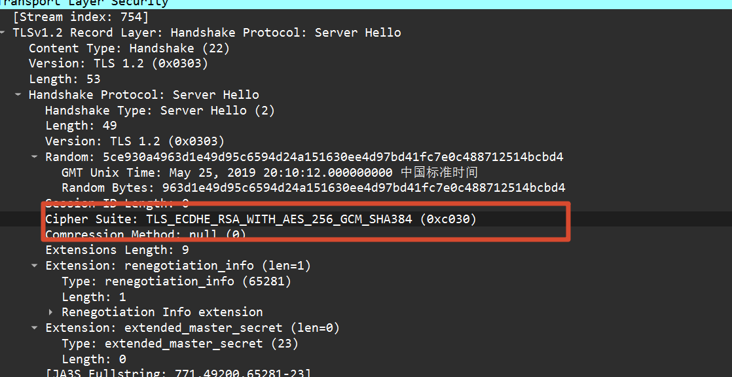Collapse the TLSv1.2 Record Layer node
Viewport: 732px width, 377px height.
(x=3, y=33)
